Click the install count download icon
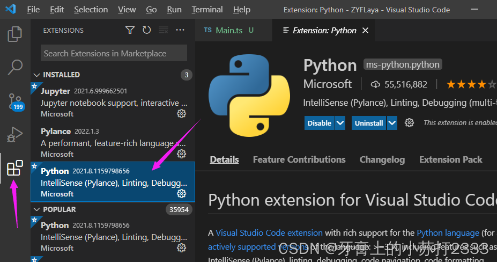The width and height of the screenshot is (497, 262). [375, 84]
